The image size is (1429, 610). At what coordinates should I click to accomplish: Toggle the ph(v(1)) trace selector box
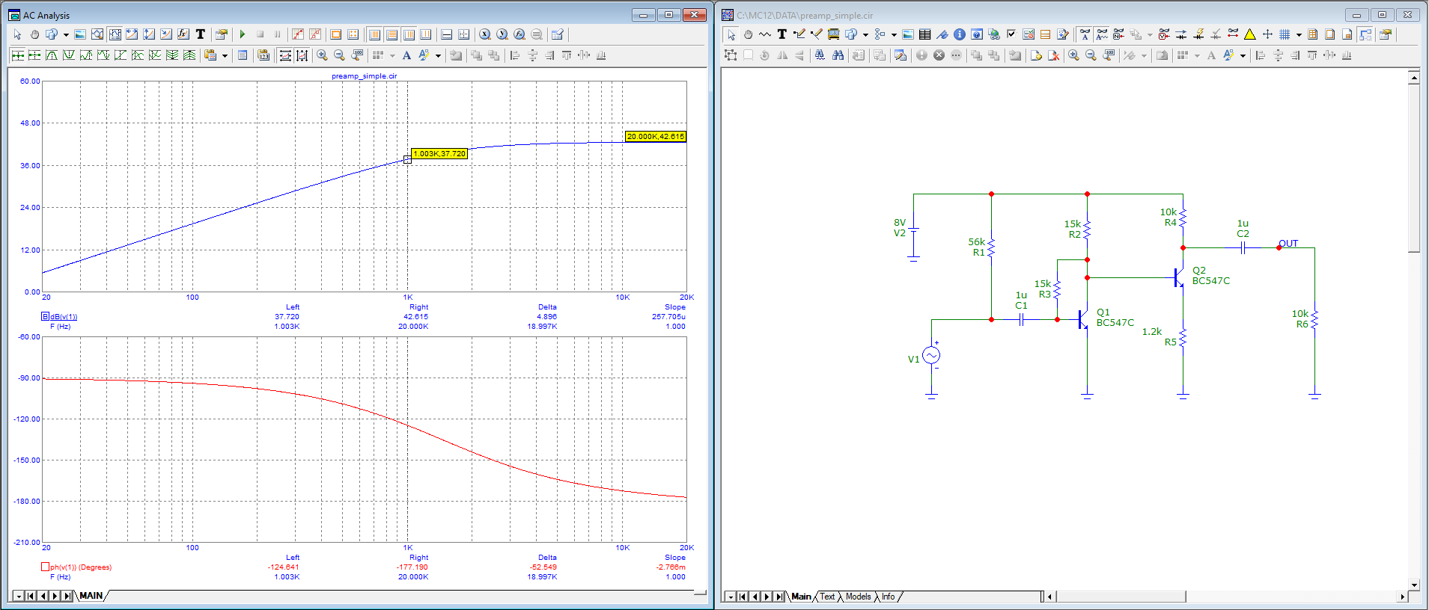tap(45, 567)
